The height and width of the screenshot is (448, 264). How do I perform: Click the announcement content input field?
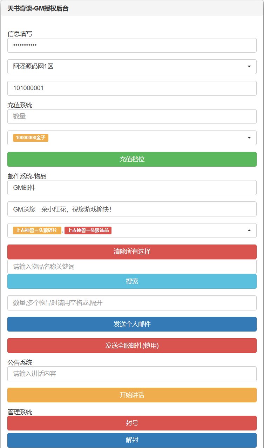tap(132, 374)
